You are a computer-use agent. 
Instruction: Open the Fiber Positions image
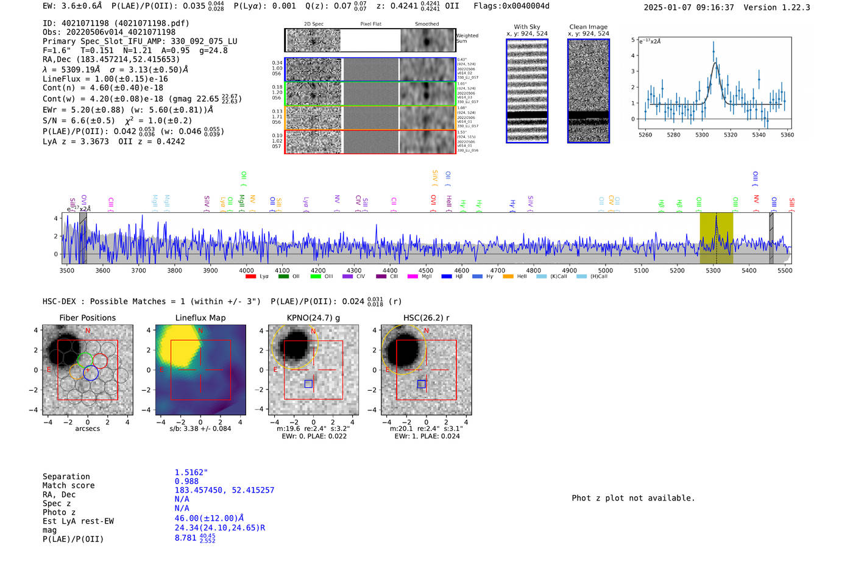click(x=88, y=370)
